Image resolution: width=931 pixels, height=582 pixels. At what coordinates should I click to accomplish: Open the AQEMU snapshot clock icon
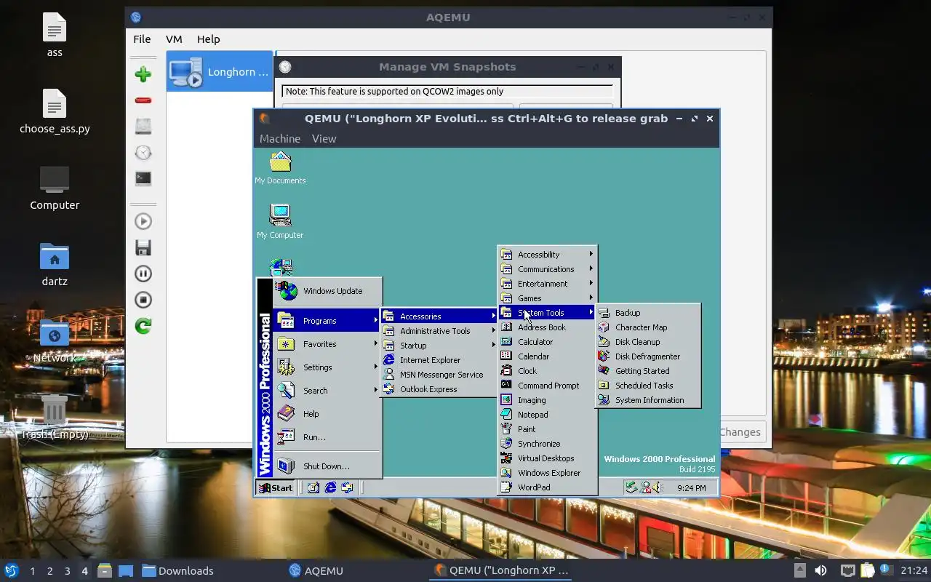(143, 153)
